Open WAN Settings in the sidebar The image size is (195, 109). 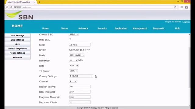[x=17, y=36]
